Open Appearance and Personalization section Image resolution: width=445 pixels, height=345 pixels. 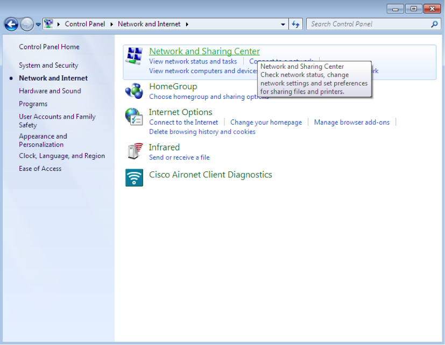43,140
